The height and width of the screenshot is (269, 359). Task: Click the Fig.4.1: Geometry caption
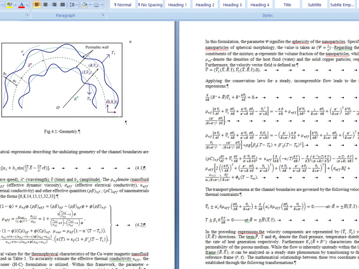pyautogui.click(x=62, y=132)
